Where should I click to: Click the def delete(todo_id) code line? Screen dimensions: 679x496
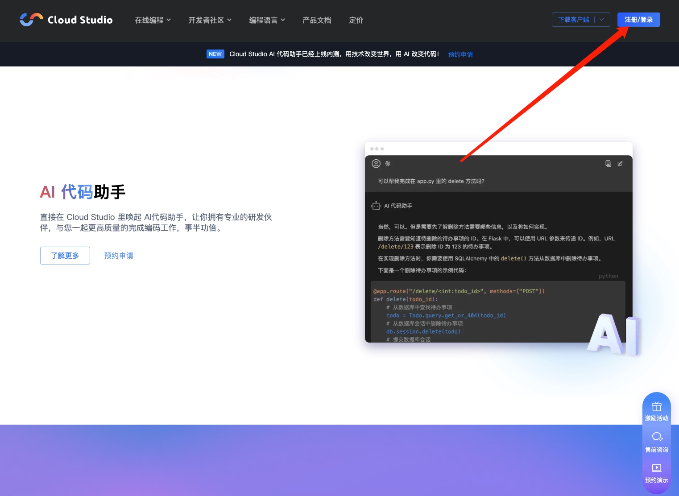coord(406,299)
